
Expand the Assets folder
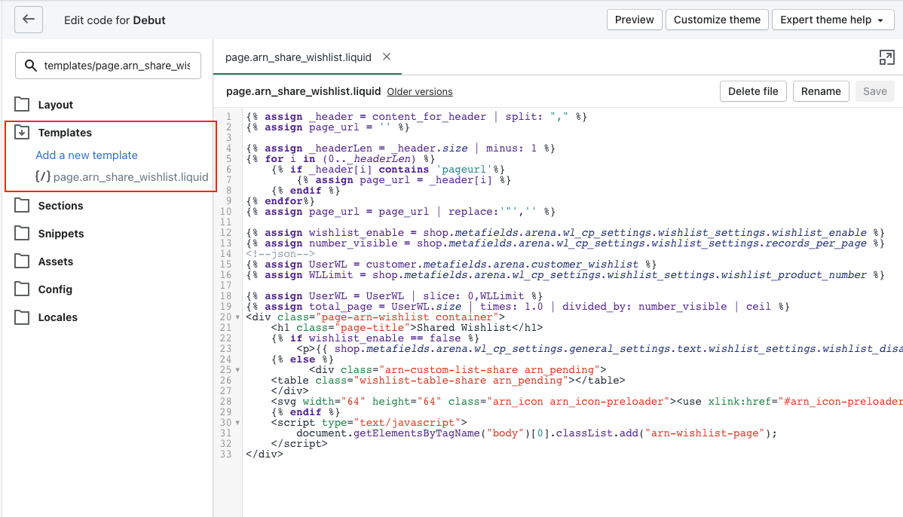click(x=55, y=262)
